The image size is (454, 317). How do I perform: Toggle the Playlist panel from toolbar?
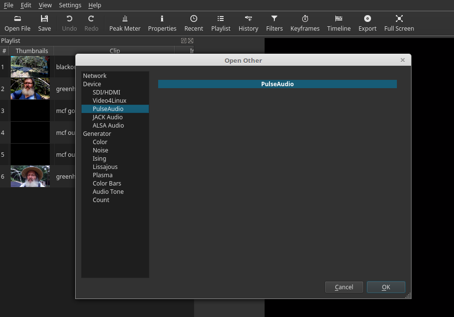pos(221,23)
